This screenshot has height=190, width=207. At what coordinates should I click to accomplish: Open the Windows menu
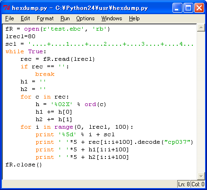[112, 18]
